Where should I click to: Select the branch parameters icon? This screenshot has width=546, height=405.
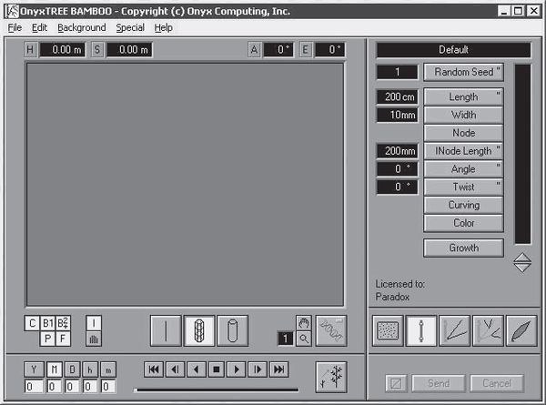(455, 330)
